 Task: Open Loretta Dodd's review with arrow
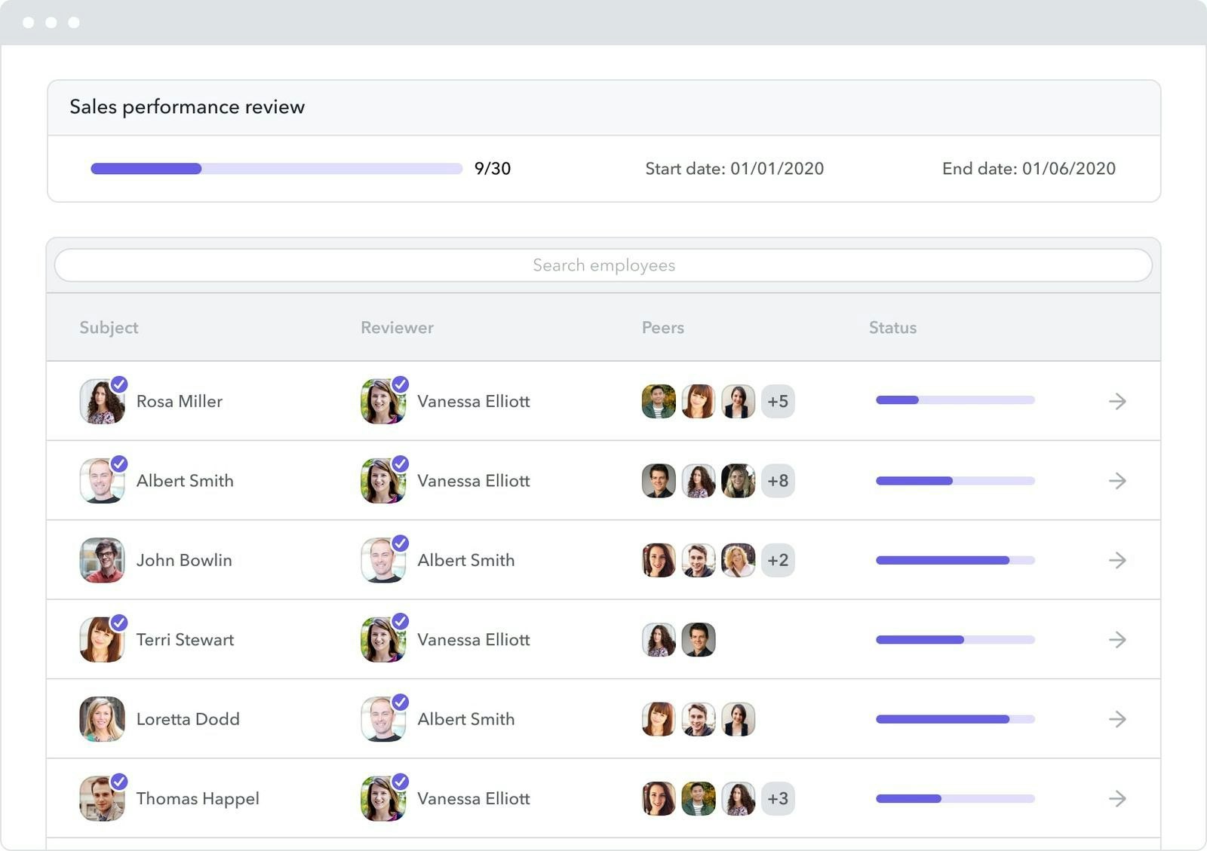tap(1117, 719)
